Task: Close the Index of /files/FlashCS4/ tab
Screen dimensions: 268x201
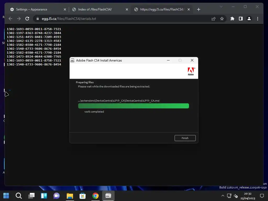Action: click(x=127, y=9)
